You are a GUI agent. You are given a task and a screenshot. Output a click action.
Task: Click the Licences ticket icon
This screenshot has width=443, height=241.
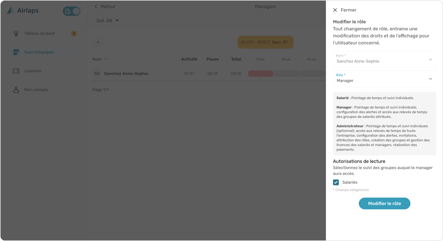pos(16,71)
